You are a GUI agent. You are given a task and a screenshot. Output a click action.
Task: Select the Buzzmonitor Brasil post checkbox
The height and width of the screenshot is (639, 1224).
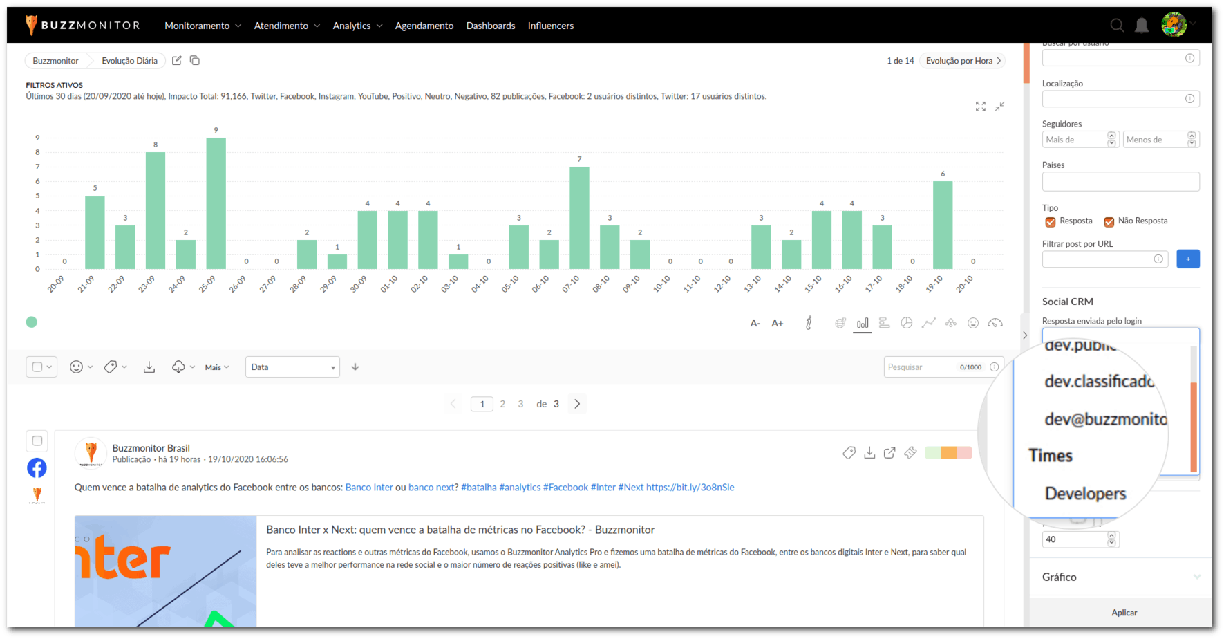tap(37, 441)
